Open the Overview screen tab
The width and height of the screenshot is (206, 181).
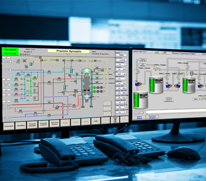pyautogui.click(x=9, y=126)
